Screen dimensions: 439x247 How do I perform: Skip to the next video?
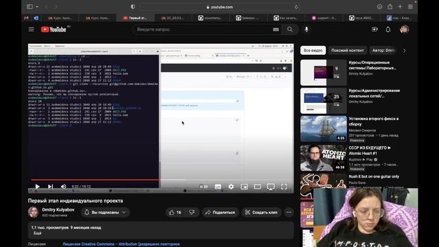[x=50, y=187]
